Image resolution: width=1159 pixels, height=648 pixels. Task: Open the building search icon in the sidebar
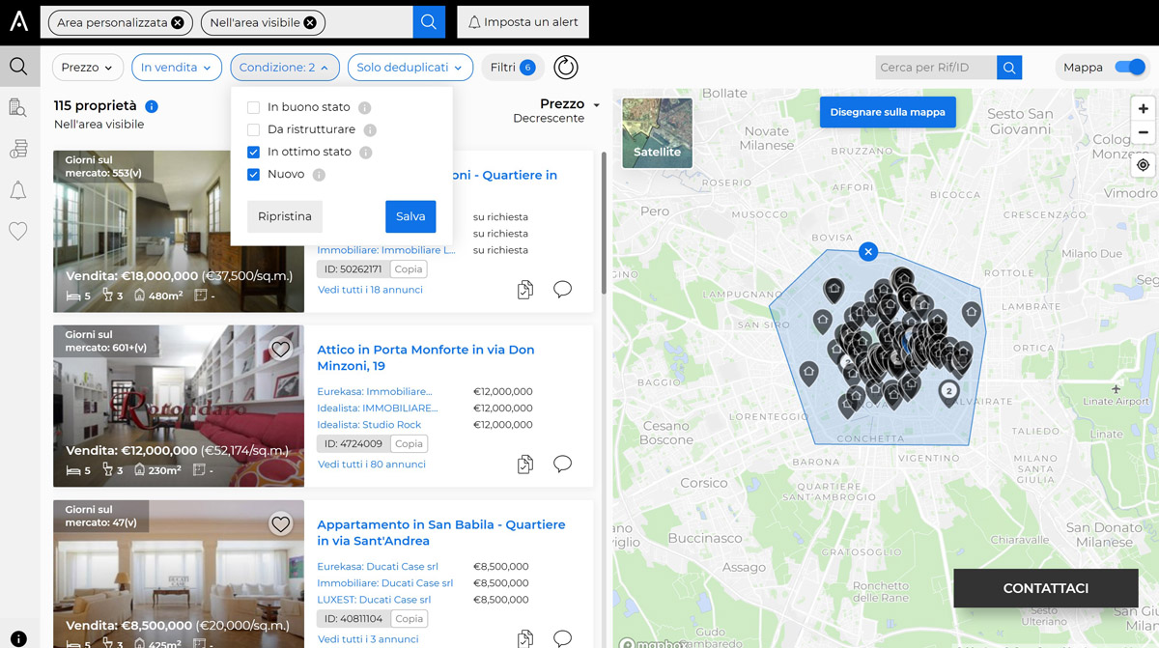pyautogui.click(x=18, y=107)
